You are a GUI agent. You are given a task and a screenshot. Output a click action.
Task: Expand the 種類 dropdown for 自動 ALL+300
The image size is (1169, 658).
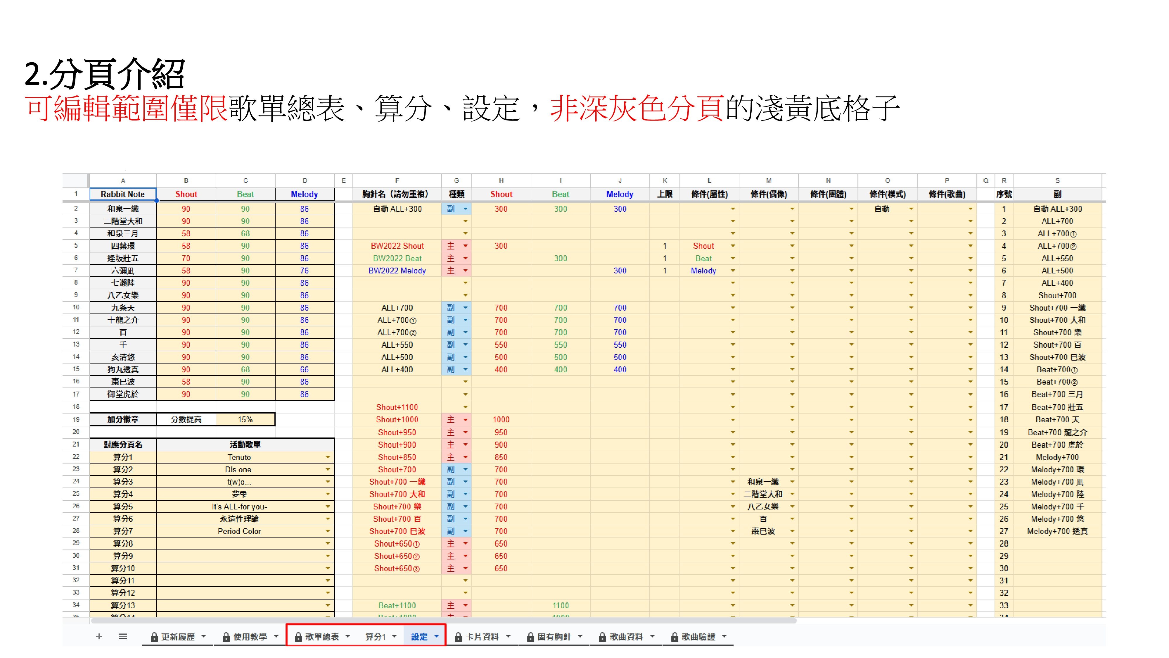pyautogui.click(x=465, y=209)
